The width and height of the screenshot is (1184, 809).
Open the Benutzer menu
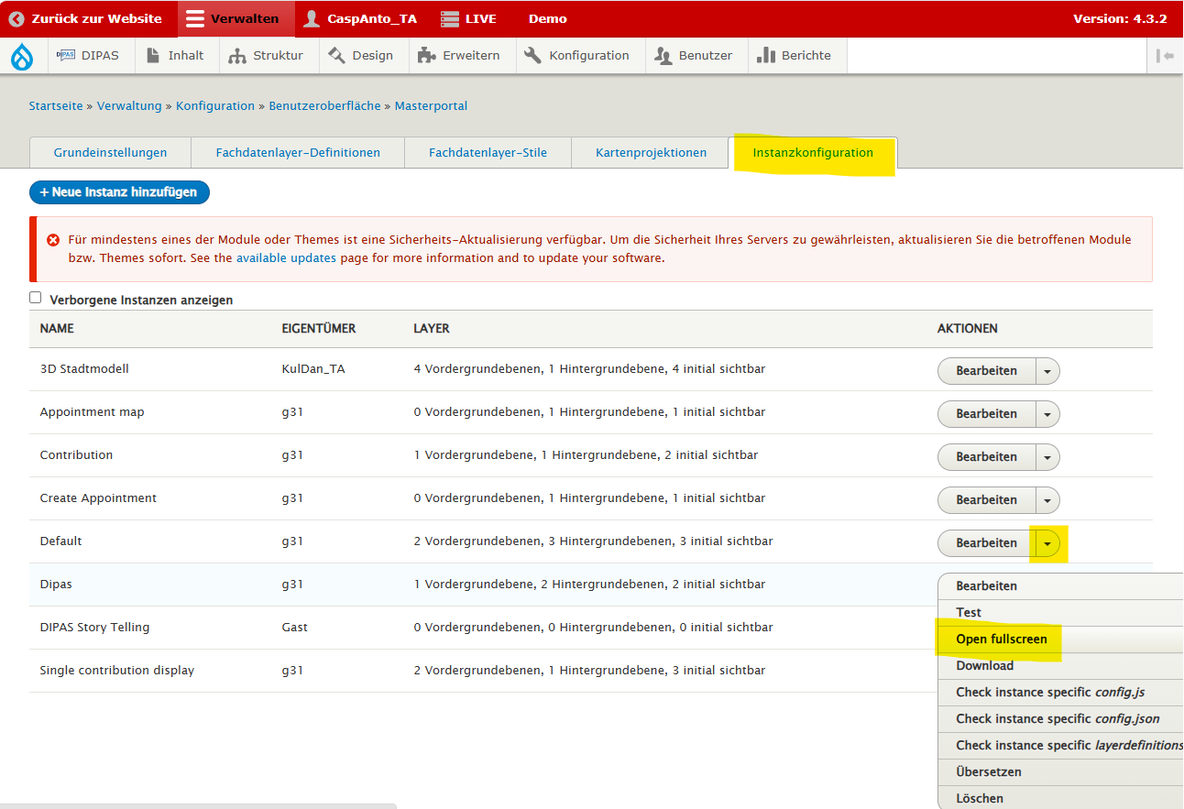695,55
